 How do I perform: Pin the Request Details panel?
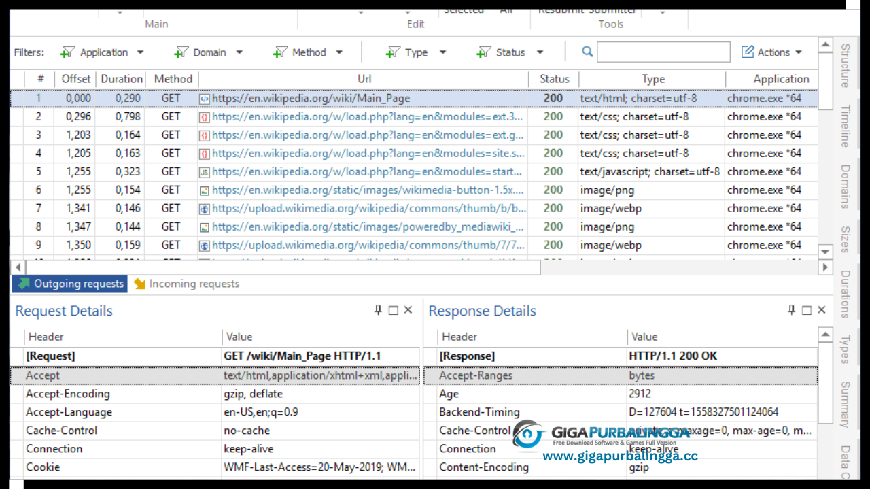[x=379, y=310]
